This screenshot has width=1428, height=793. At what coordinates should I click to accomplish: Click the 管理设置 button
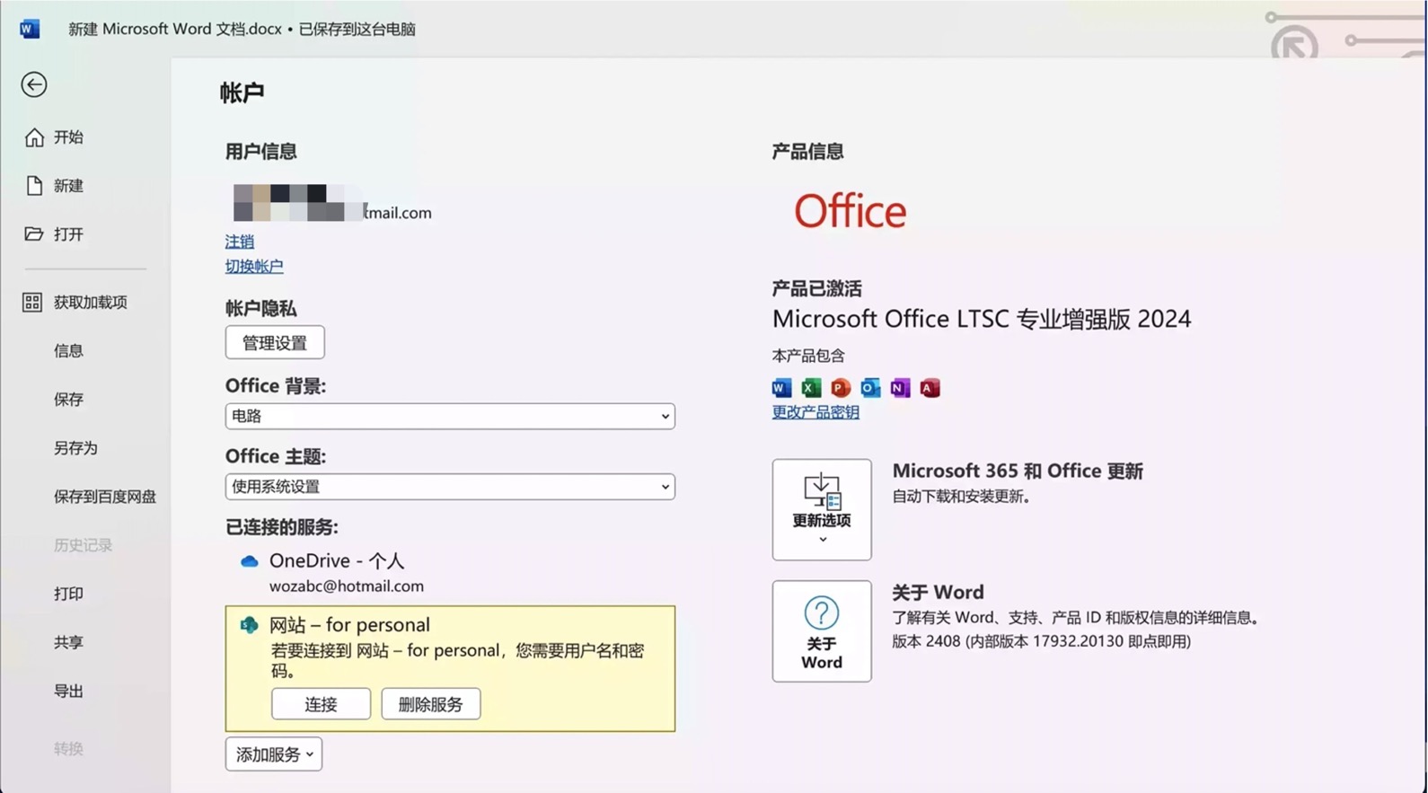[x=275, y=343]
